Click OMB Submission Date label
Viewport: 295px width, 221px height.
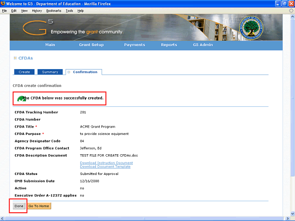[35, 181]
